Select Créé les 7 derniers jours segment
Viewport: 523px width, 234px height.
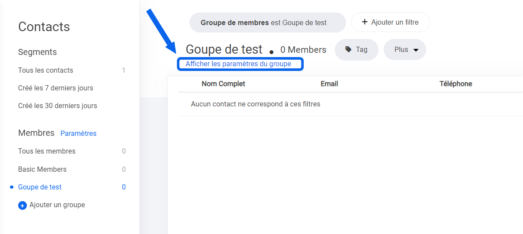pyautogui.click(x=55, y=88)
